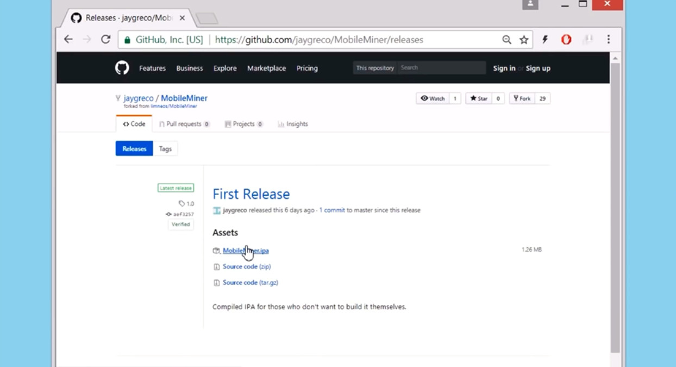Reload the page with refresh icon

click(106, 39)
